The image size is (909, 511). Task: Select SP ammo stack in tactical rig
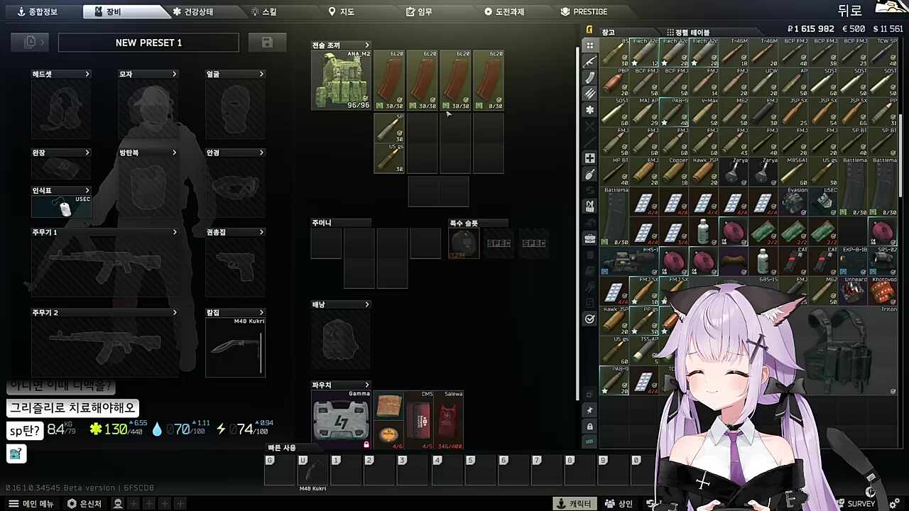pos(389,128)
